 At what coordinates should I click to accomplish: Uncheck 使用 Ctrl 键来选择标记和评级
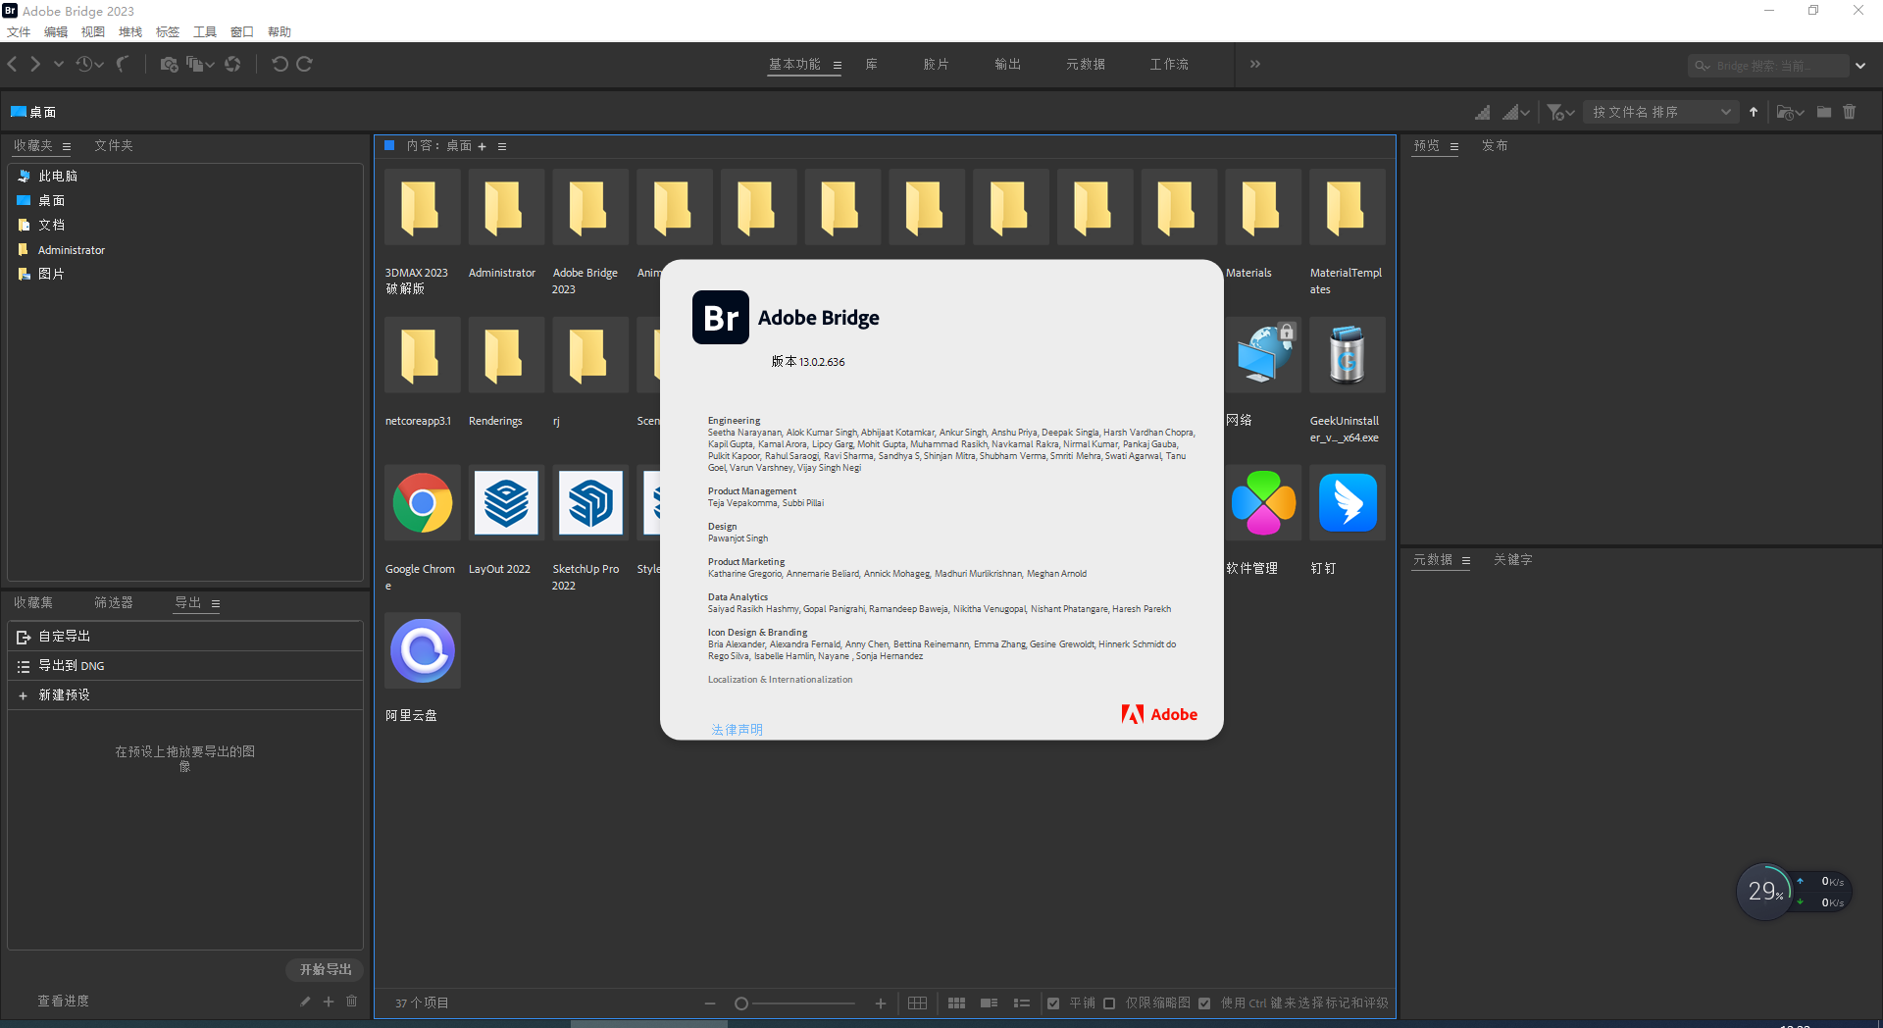coord(1203,1002)
